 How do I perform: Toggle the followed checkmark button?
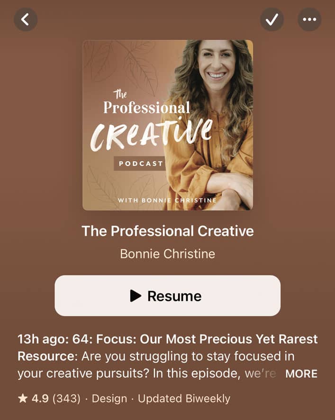pyautogui.click(x=272, y=19)
